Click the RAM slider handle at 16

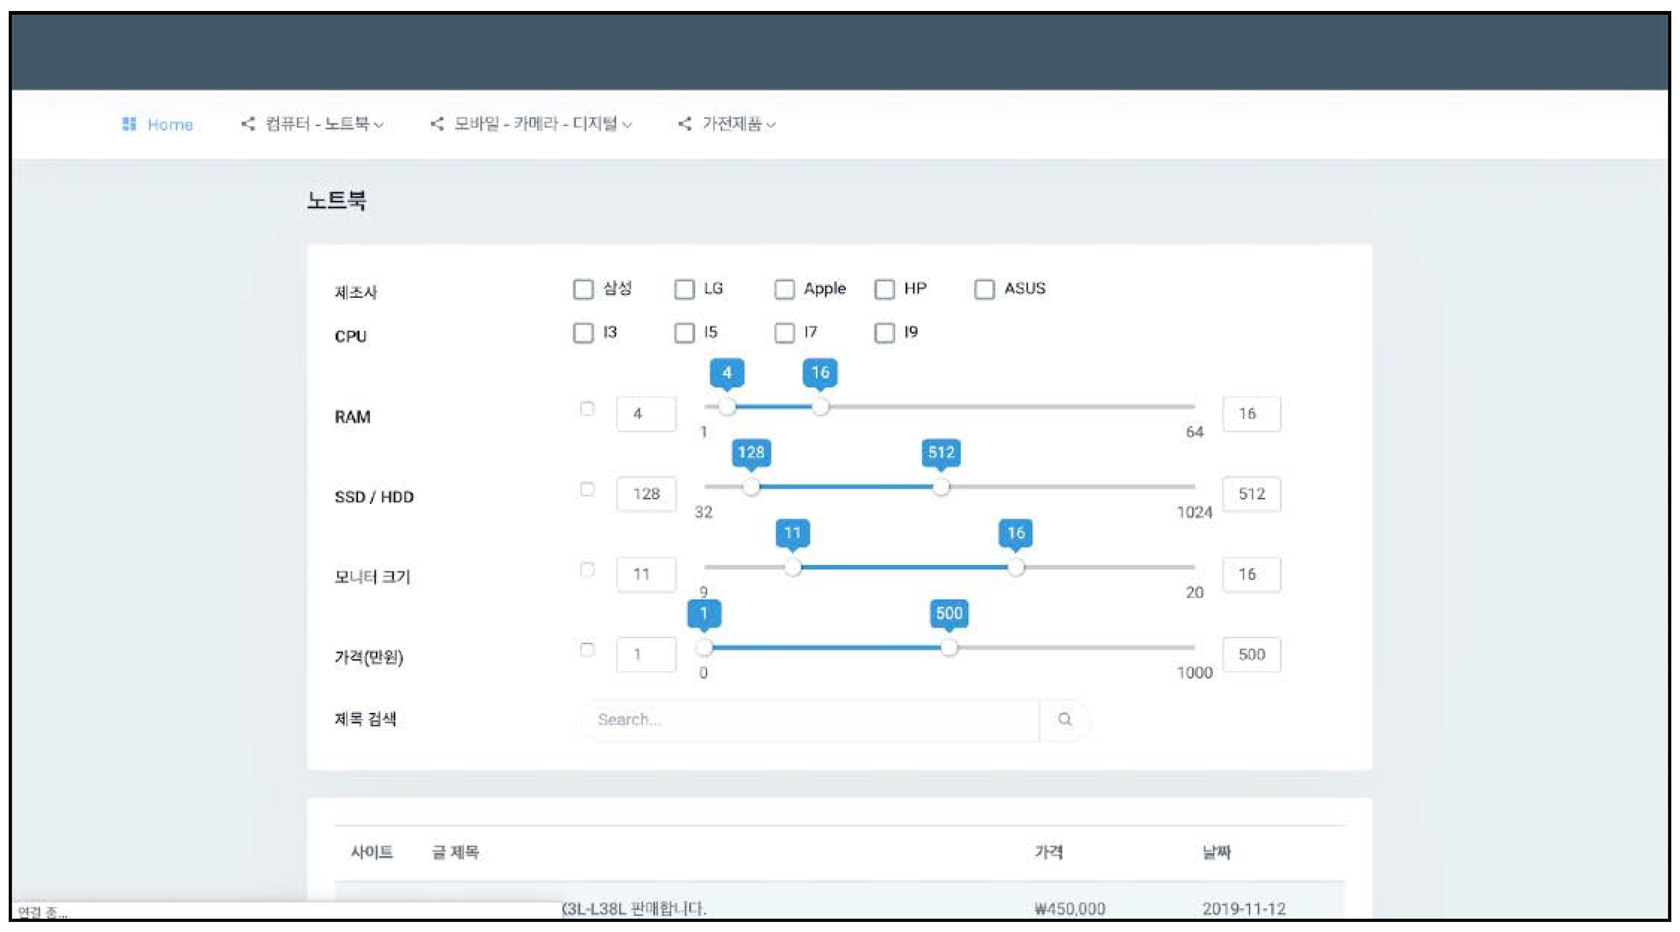click(820, 407)
